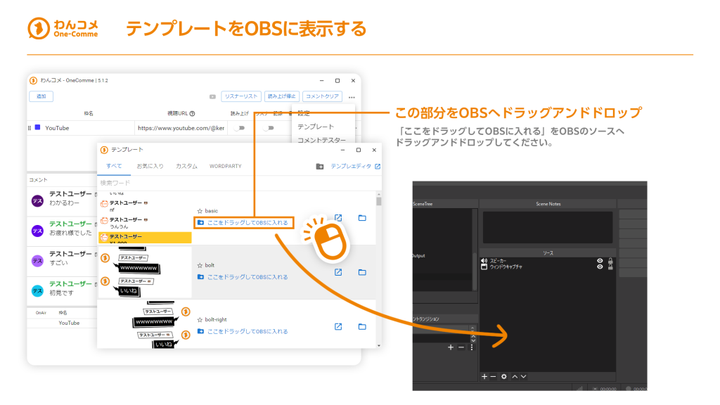This screenshot has height=405, width=720.
Task: Click the 初見です comment avatar
Action: tap(38, 290)
